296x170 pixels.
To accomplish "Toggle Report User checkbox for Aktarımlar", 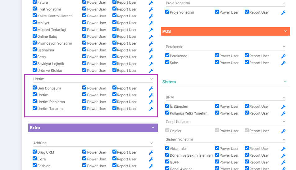I will (247, 148).
